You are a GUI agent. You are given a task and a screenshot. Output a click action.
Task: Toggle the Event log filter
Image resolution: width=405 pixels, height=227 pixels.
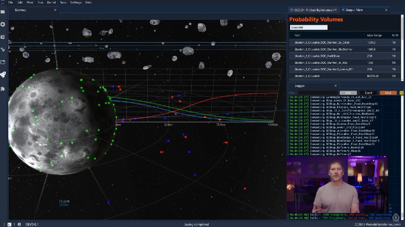[369, 93]
